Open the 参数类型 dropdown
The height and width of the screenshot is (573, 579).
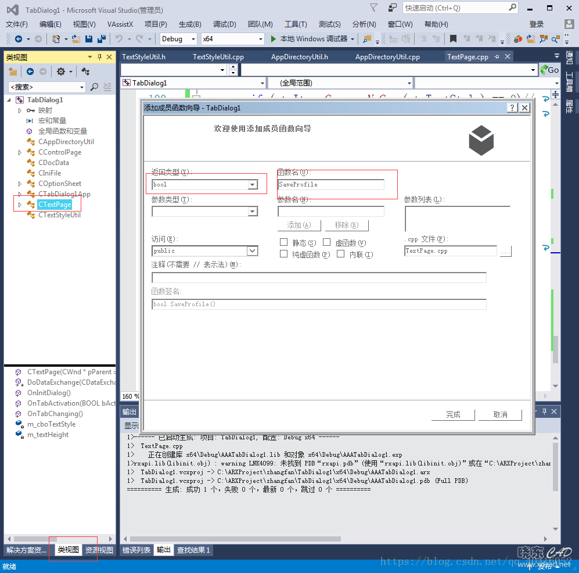(x=253, y=212)
